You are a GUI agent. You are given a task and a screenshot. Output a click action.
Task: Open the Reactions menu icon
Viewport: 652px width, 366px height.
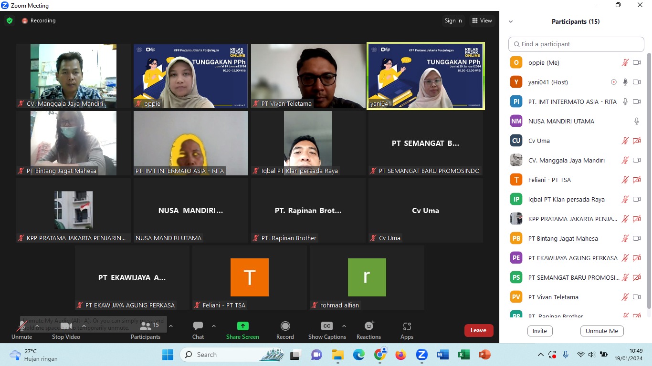tap(368, 326)
